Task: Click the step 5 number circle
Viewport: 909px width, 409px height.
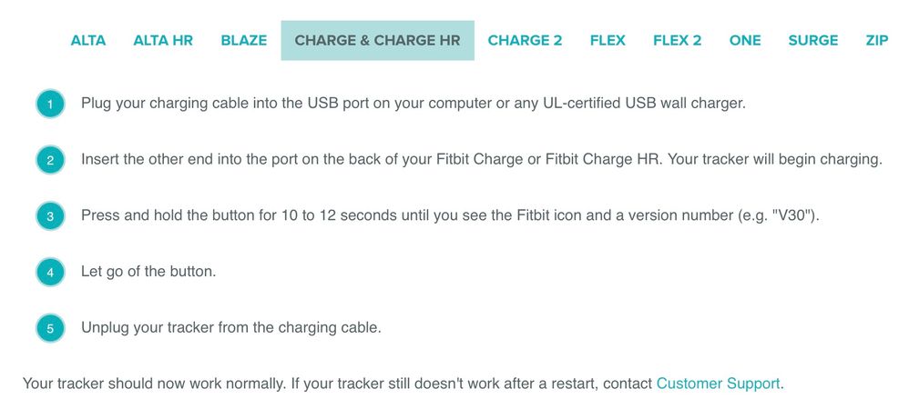Action: point(50,329)
